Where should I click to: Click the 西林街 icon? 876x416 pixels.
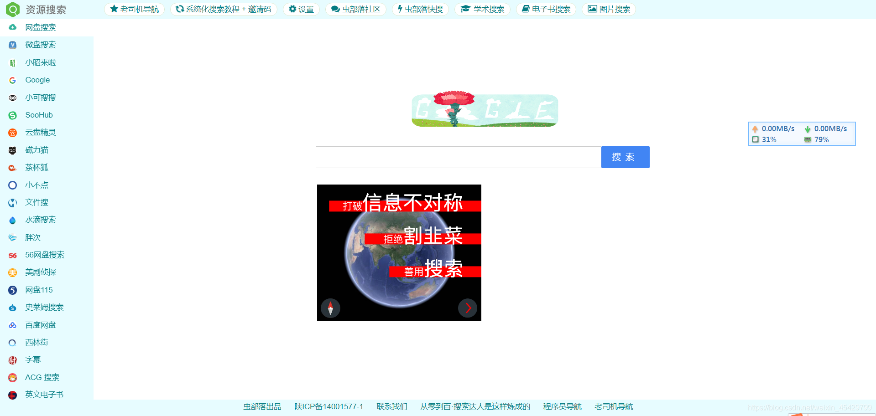pyautogui.click(x=13, y=343)
